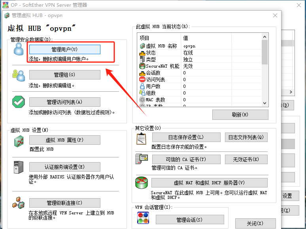The image size is (306, 229).
Task: Open 管理用户 to manage users
Action: [x=64, y=49]
